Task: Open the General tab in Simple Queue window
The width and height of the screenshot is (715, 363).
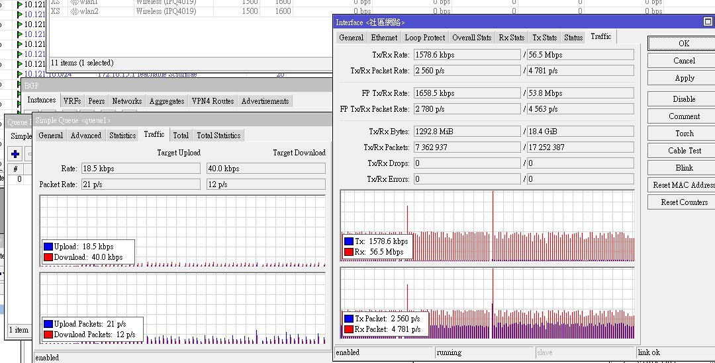Action: click(x=50, y=136)
